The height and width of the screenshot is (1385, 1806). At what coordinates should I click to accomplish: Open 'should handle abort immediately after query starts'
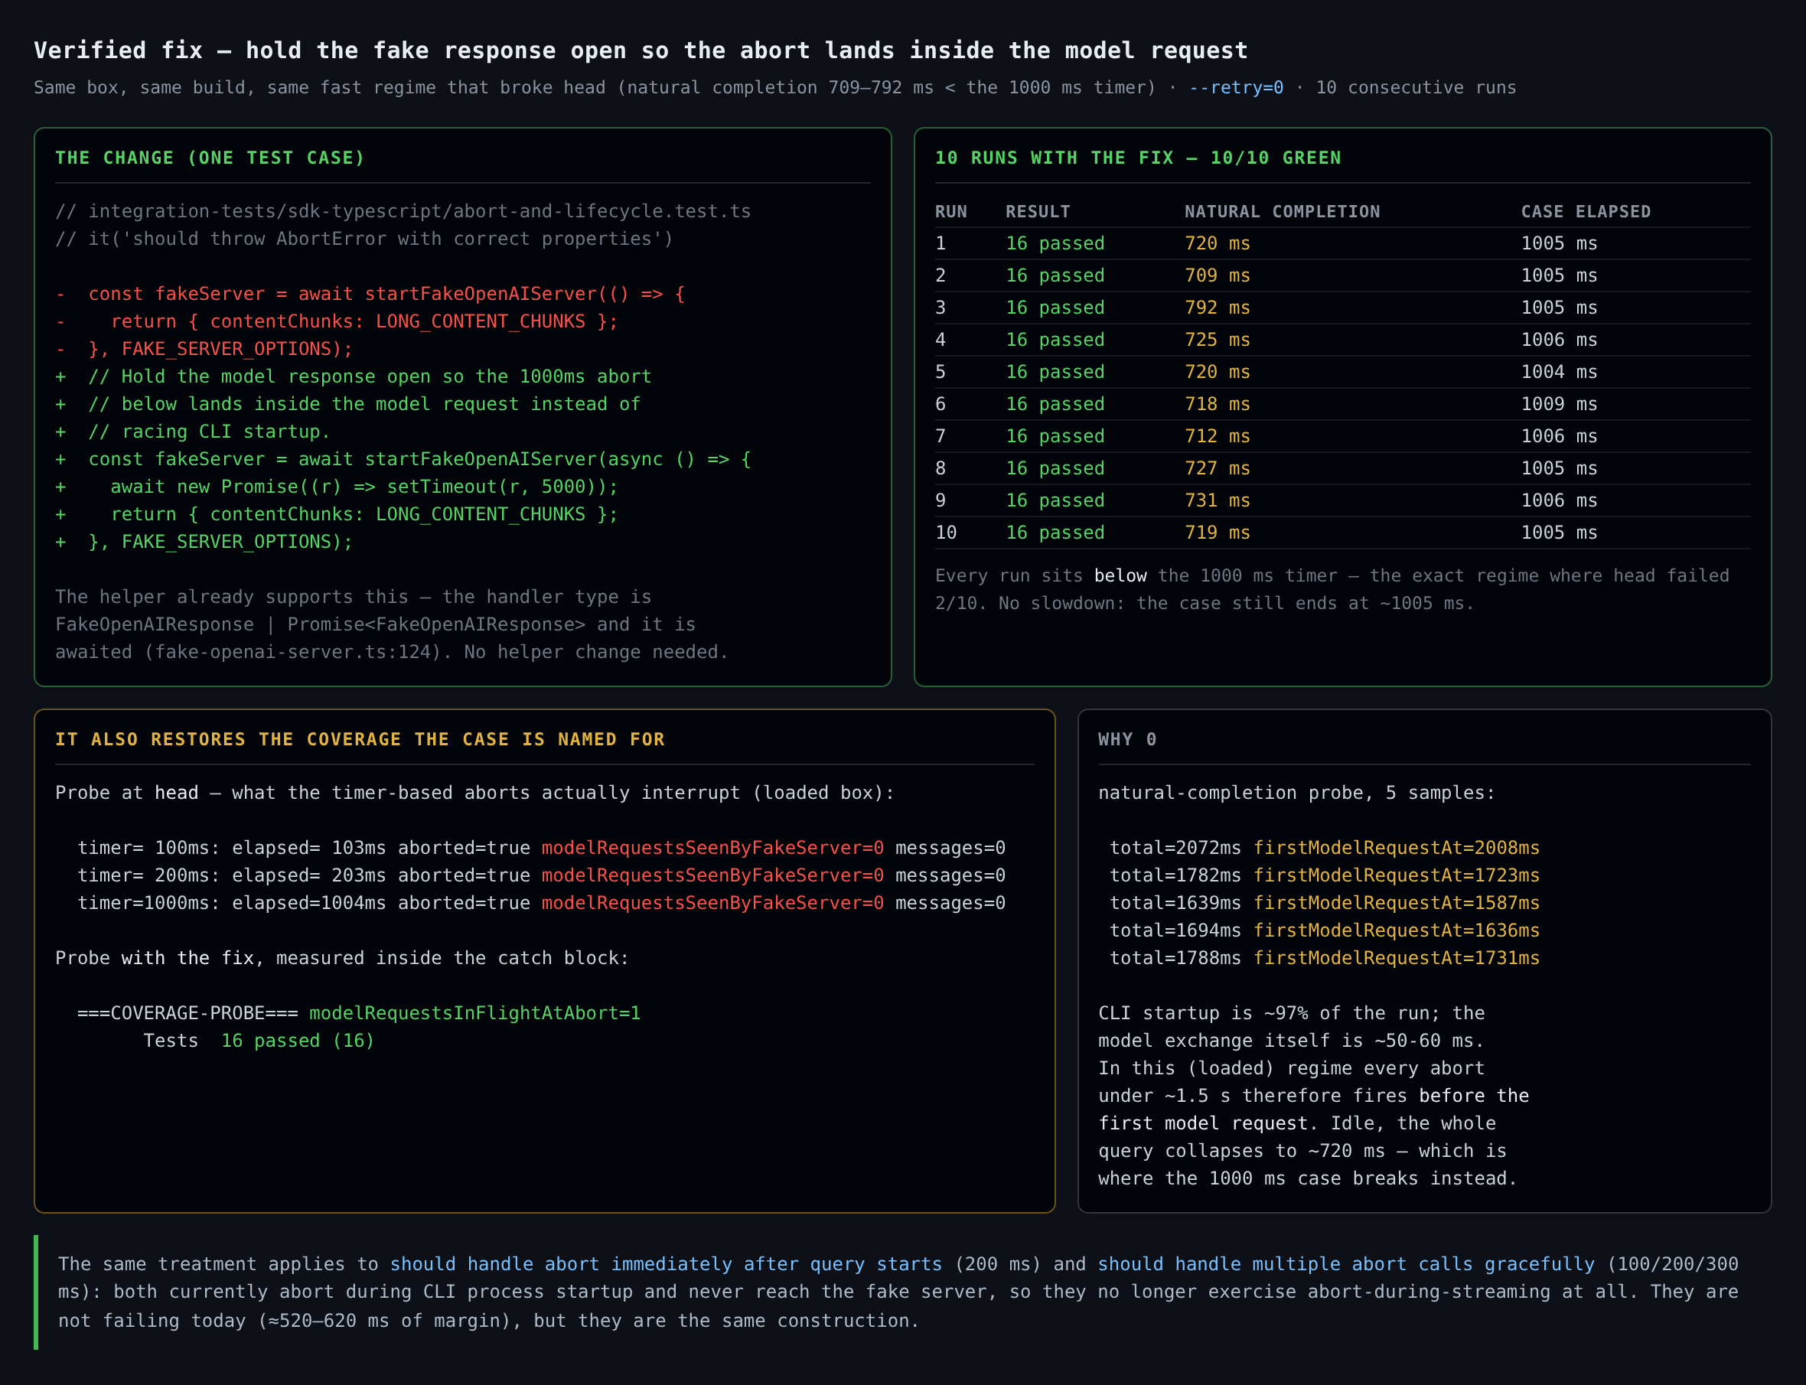[x=666, y=1265]
